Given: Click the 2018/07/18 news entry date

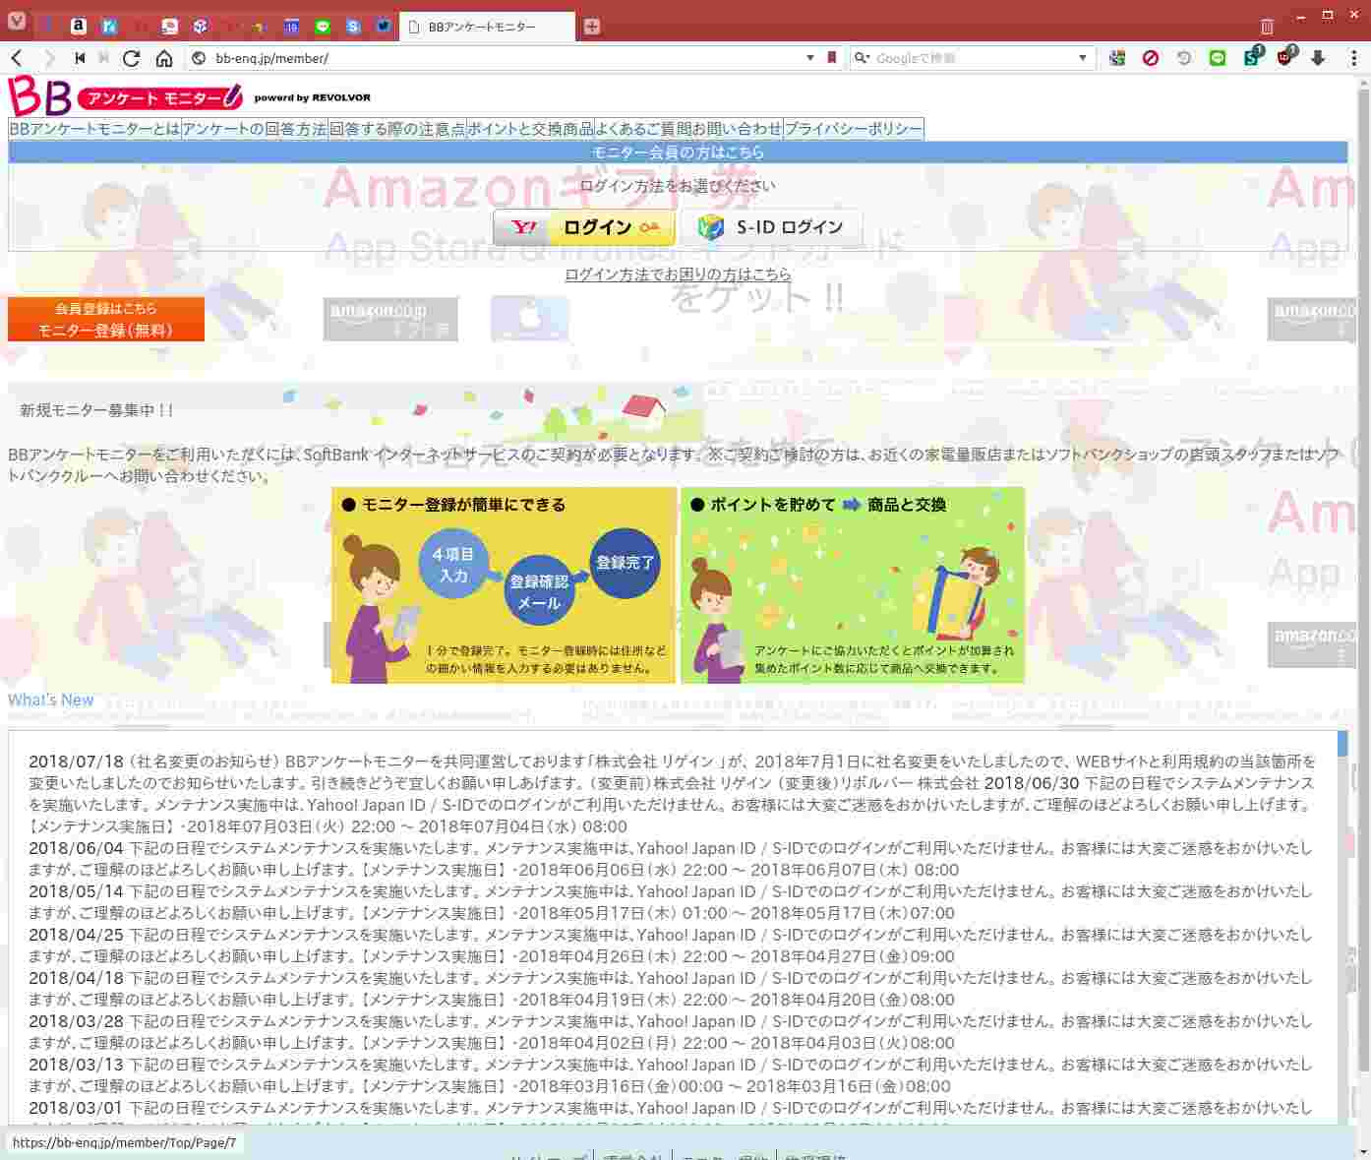Looking at the screenshot, I should pos(77,762).
